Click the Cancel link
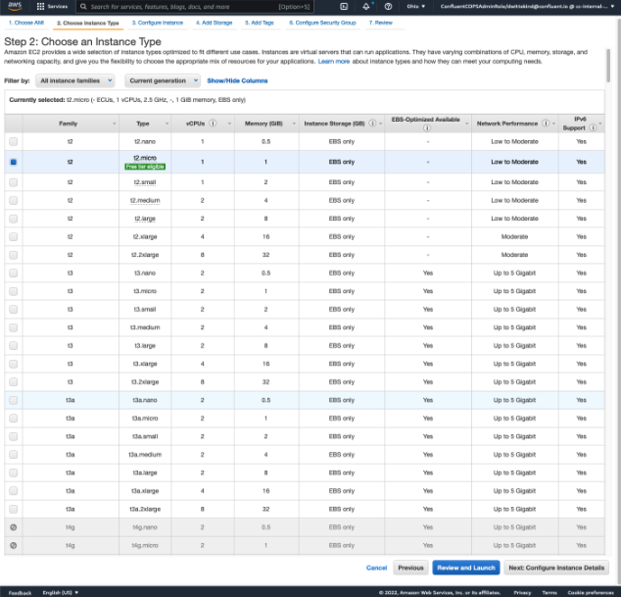Image resolution: width=621 pixels, height=597 pixels. coord(376,568)
